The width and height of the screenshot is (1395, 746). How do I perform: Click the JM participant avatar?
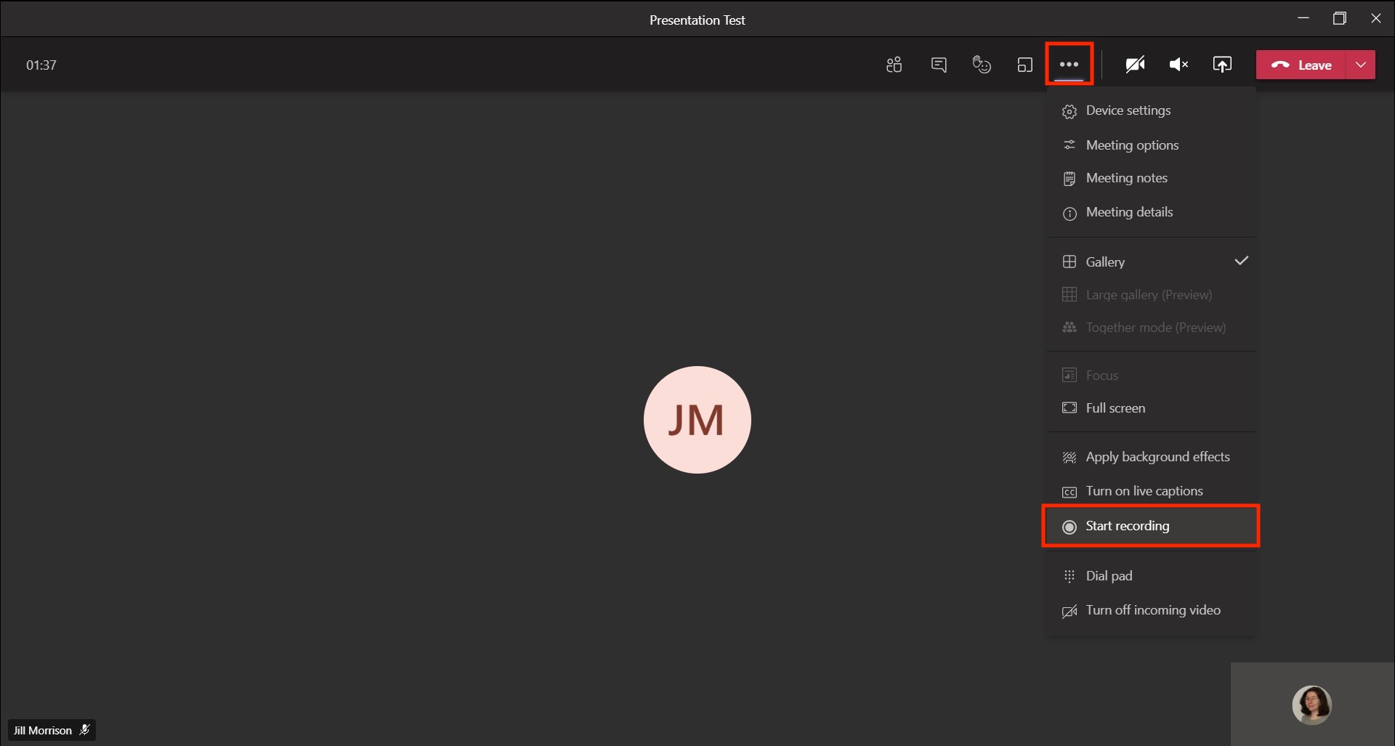point(697,420)
